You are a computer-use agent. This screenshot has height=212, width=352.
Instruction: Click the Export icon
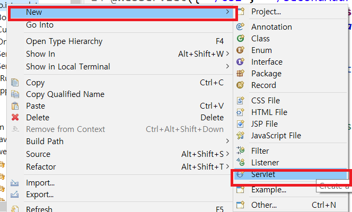click(15, 195)
